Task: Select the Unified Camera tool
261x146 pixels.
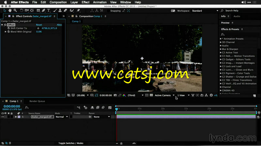Action: 27,11
